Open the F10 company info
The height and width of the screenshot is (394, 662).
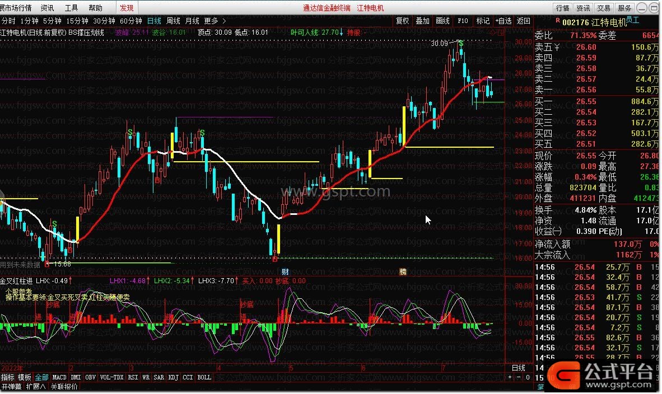click(463, 21)
